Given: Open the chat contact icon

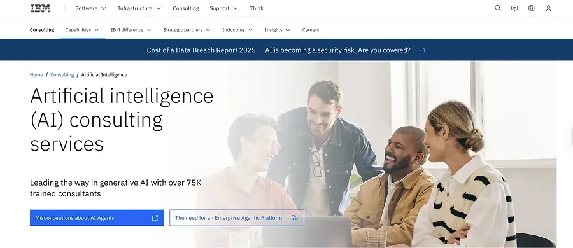Looking at the screenshot, I should [514, 8].
